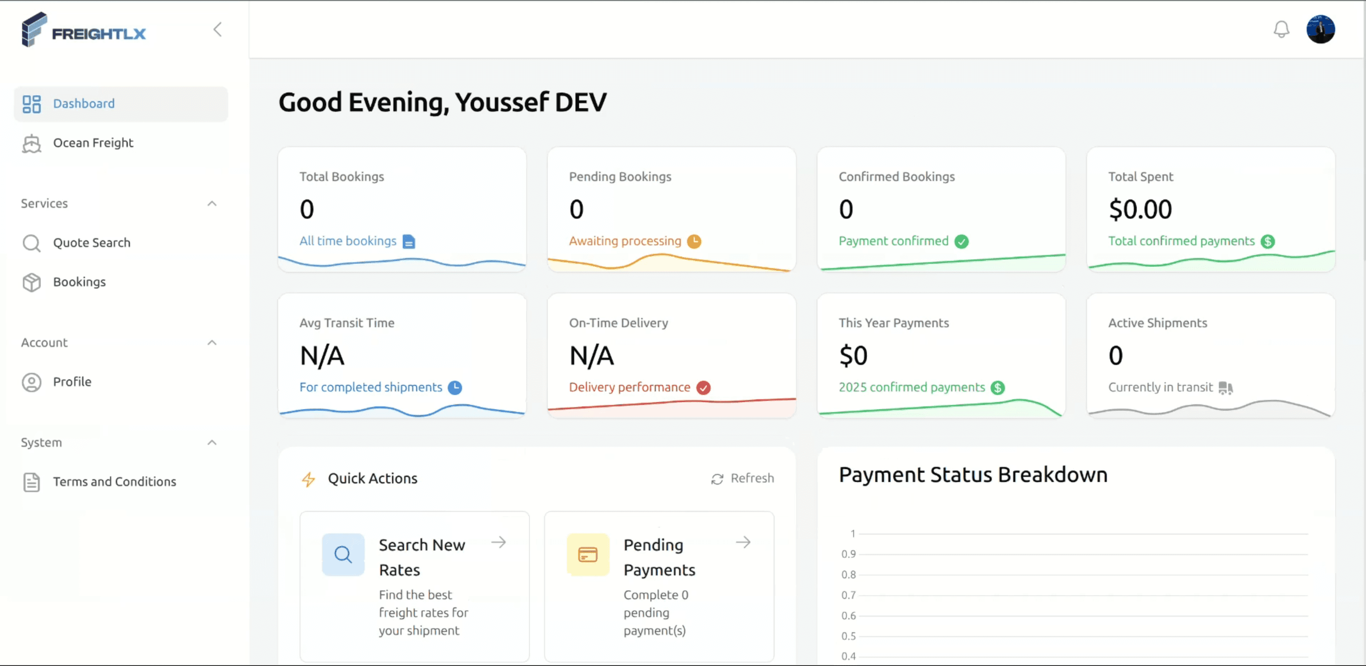Click the Pending Payments card arrow
The height and width of the screenshot is (666, 1366).
pyautogui.click(x=743, y=543)
